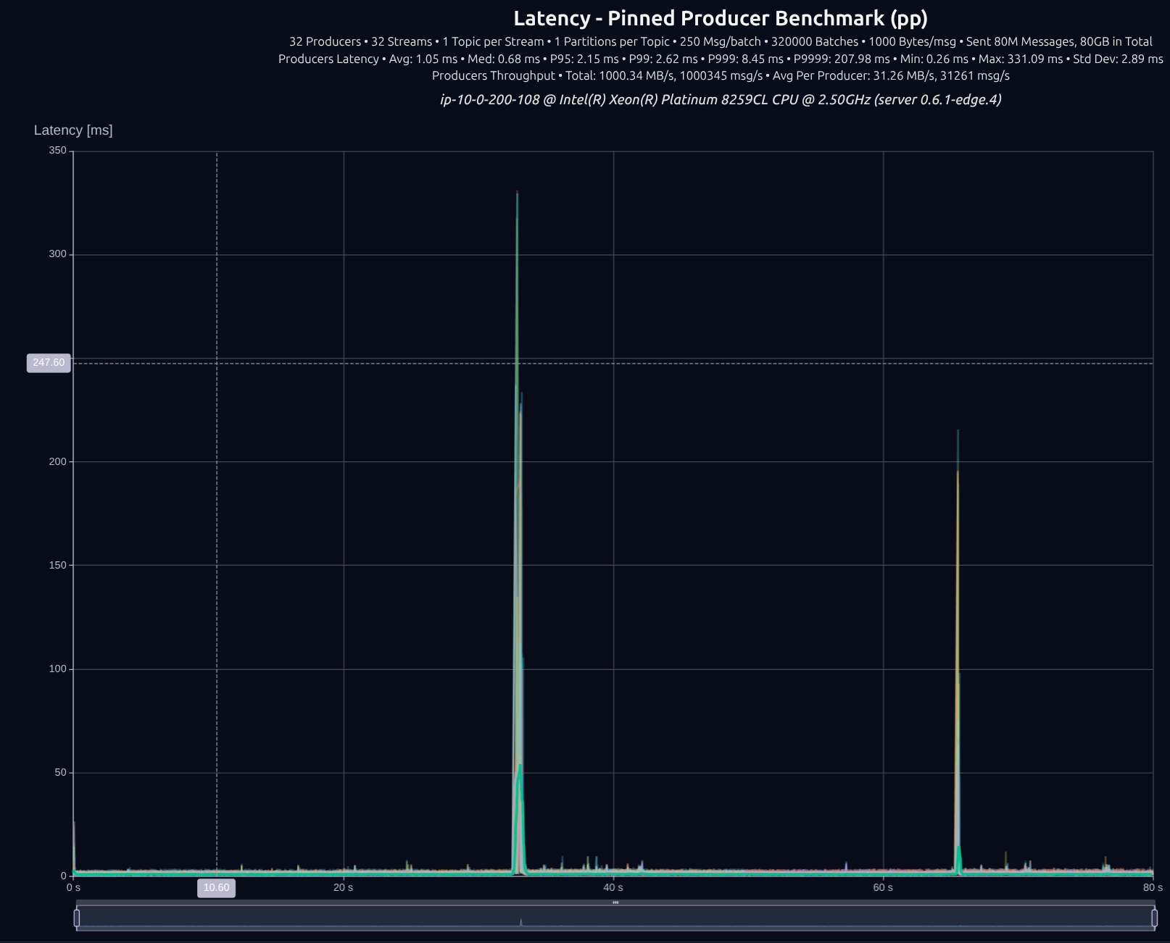Click the tallest latency spike peak near 331 ms
1170x943 pixels.
(x=517, y=193)
